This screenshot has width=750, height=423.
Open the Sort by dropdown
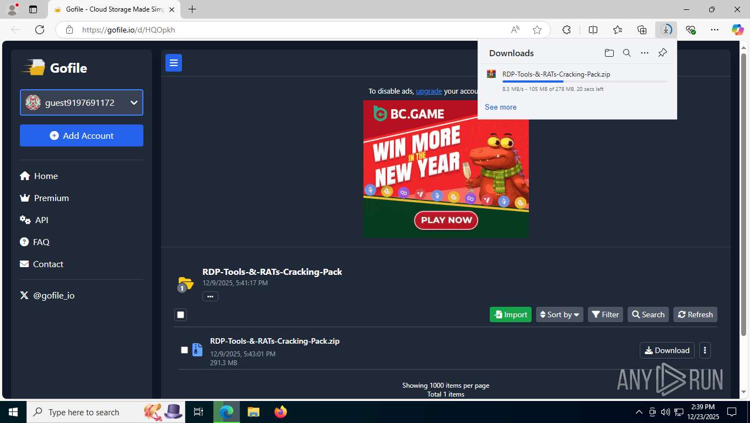click(x=559, y=314)
